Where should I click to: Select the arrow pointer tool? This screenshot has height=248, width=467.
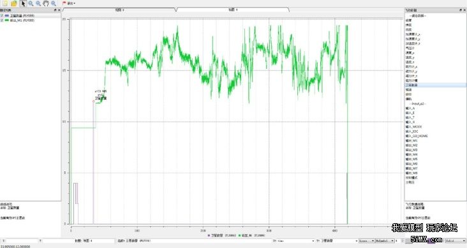23,3
